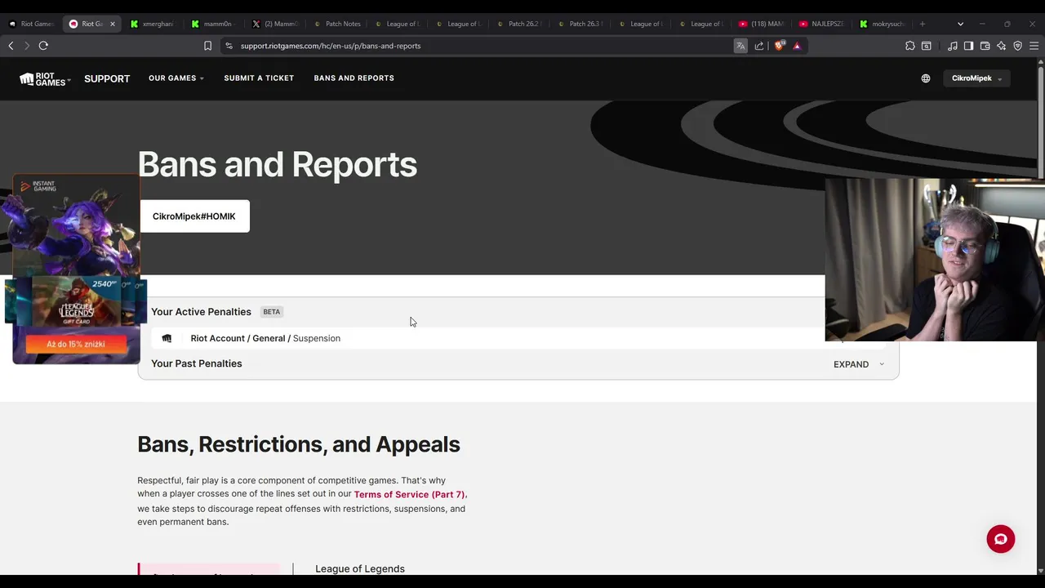Open browser main hamburger menu
This screenshot has width=1045, height=588.
(1034, 46)
